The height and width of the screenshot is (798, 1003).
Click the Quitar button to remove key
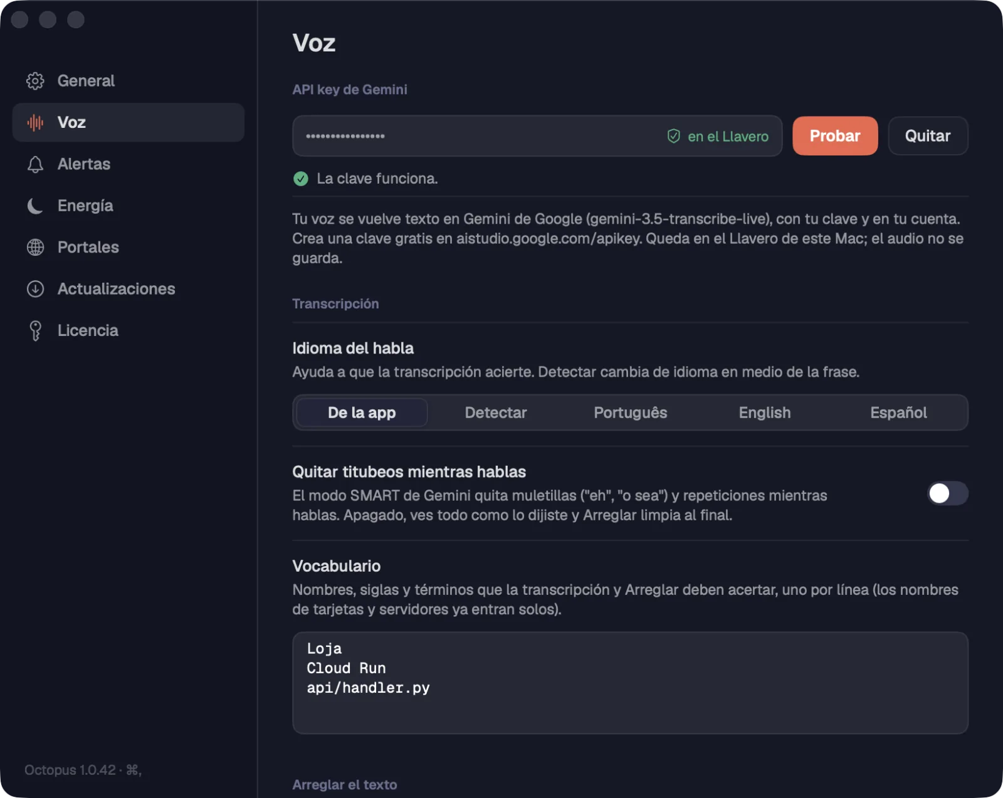pyautogui.click(x=928, y=136)
